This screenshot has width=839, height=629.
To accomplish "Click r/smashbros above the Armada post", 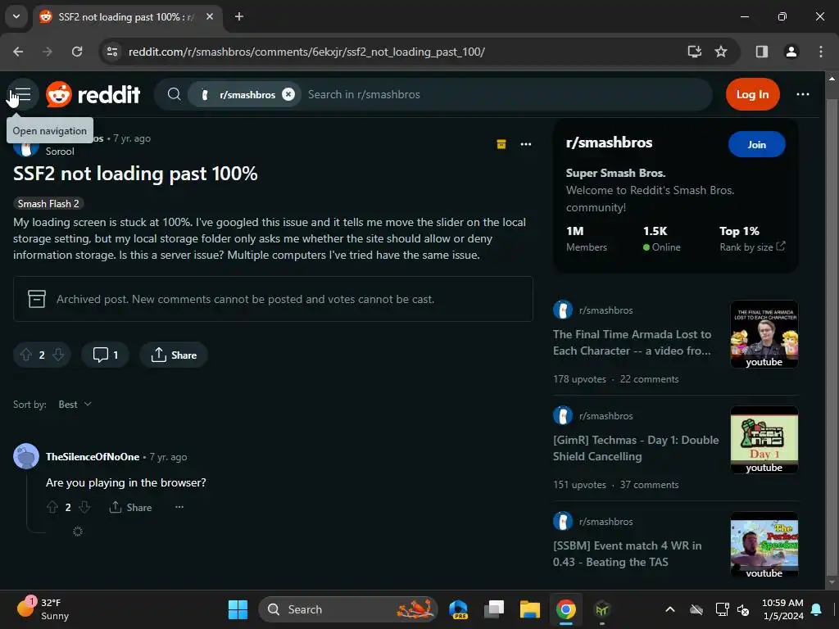I will [605, 310].
